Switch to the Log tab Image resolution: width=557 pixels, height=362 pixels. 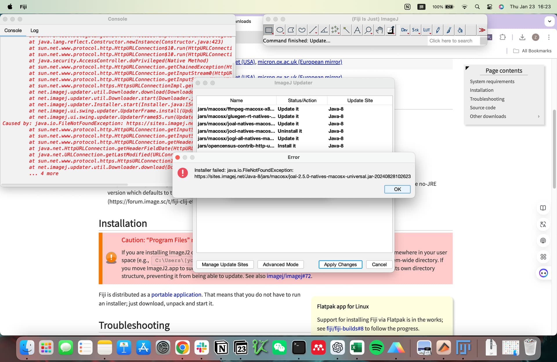tap(35, 30)
